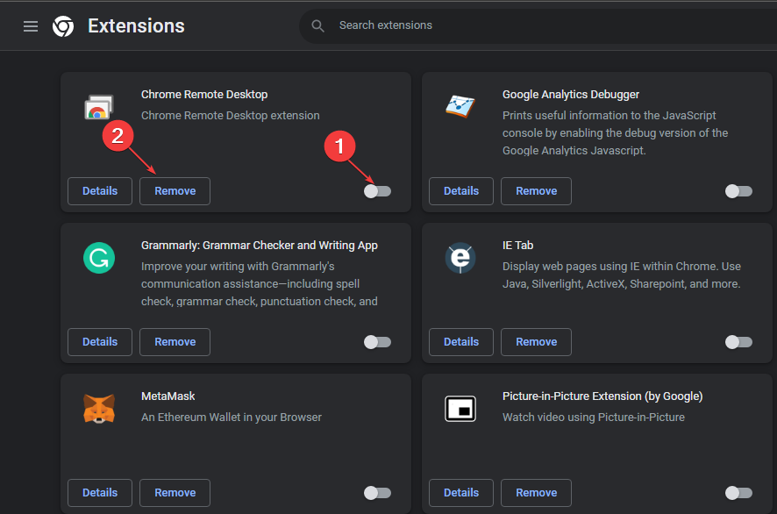The image size is (777, 514).
Task: Turn on the Grammarly extension
Action: [378, 342]
